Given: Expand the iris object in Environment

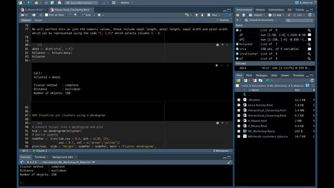Looking at the screenshot, I should [x=237, y=49].
